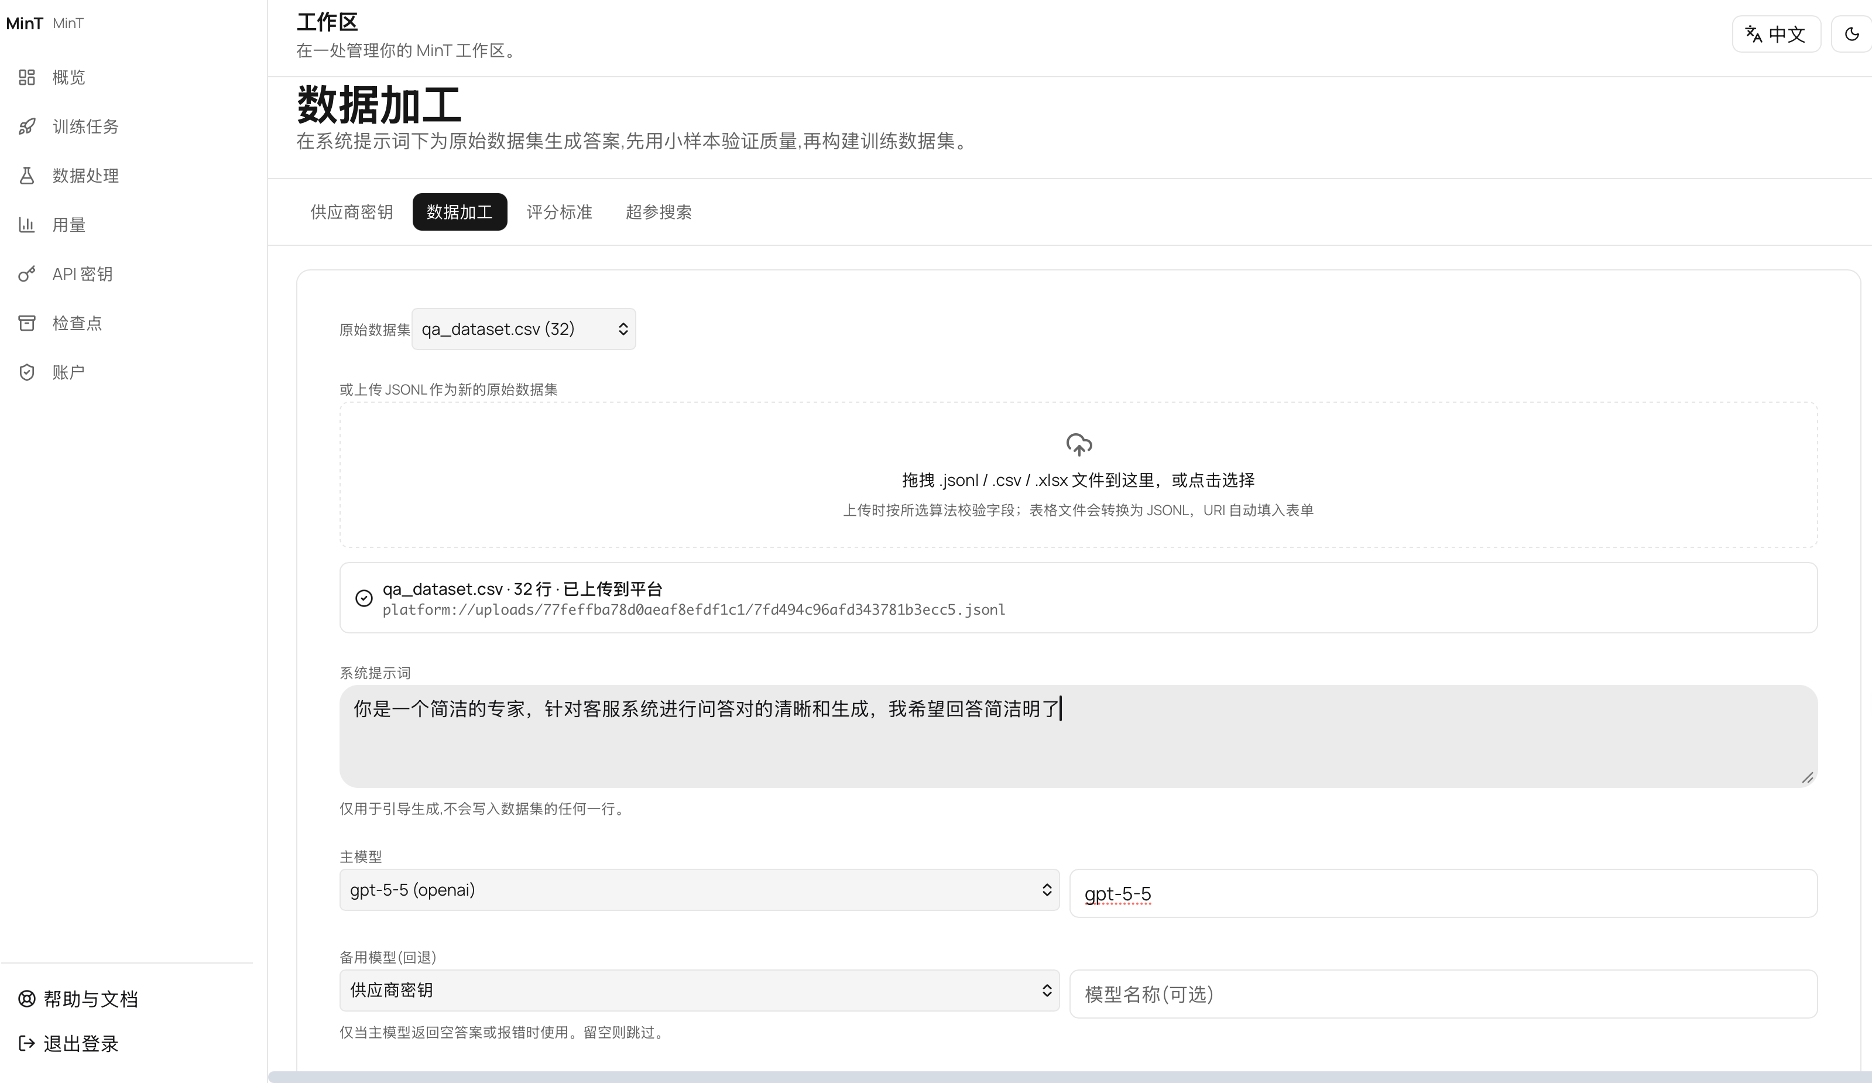Open the 备用模型 供应商密钥 dropdown
The image size is (1872, 1083).
[699, 990]
